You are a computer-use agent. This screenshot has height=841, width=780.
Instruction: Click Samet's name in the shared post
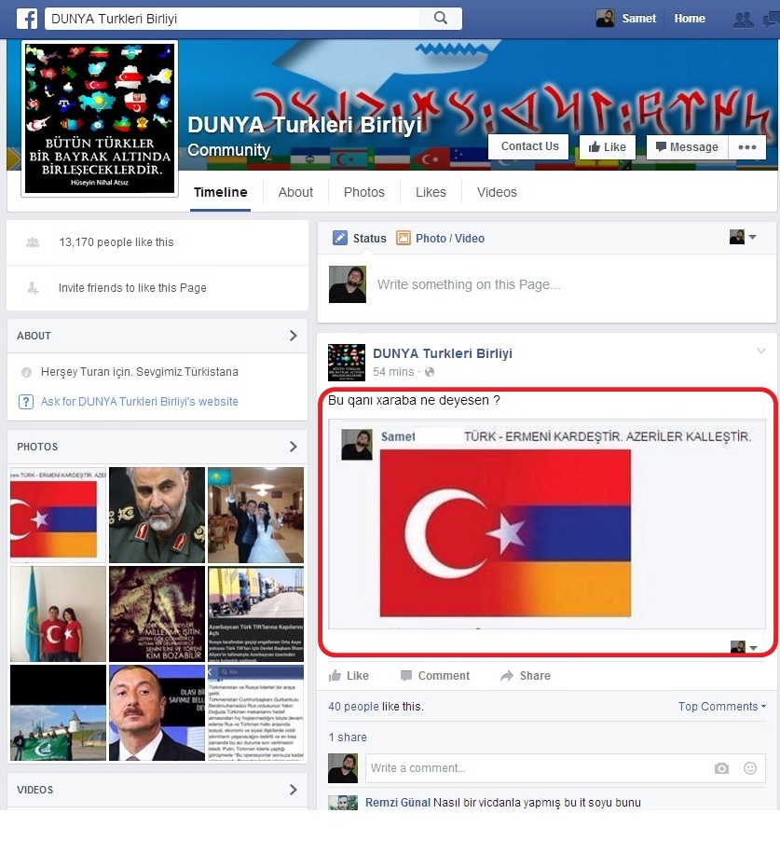tap(398, 436)
